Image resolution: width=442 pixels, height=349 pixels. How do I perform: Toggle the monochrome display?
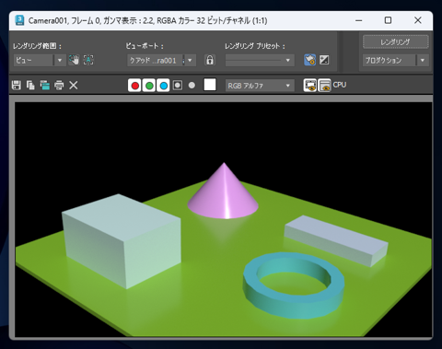point(192,85)
